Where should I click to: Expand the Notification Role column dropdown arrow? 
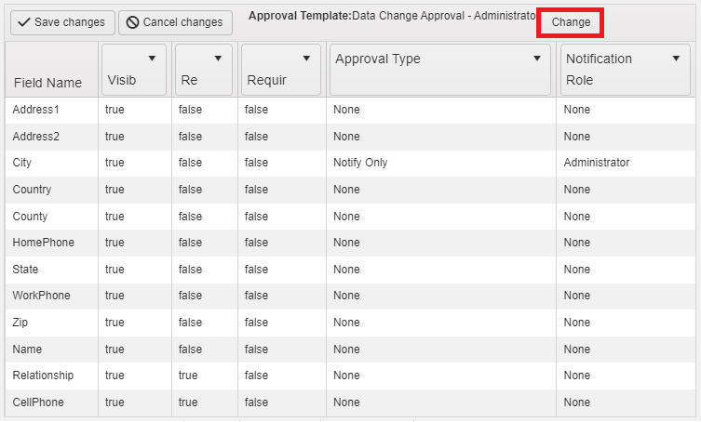point(676,59)
